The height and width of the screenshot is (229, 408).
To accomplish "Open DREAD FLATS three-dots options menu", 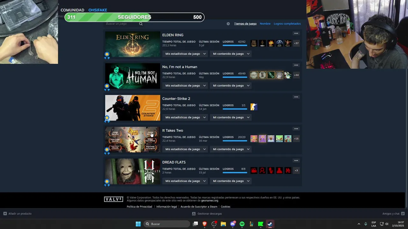I will [x=296, y=161].
